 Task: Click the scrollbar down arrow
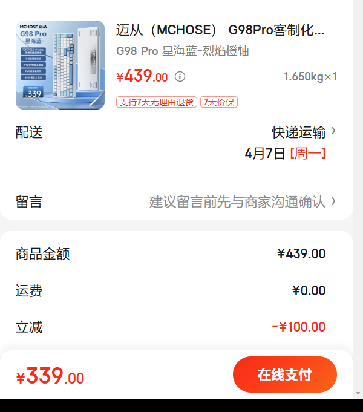(x=358, y=393)
